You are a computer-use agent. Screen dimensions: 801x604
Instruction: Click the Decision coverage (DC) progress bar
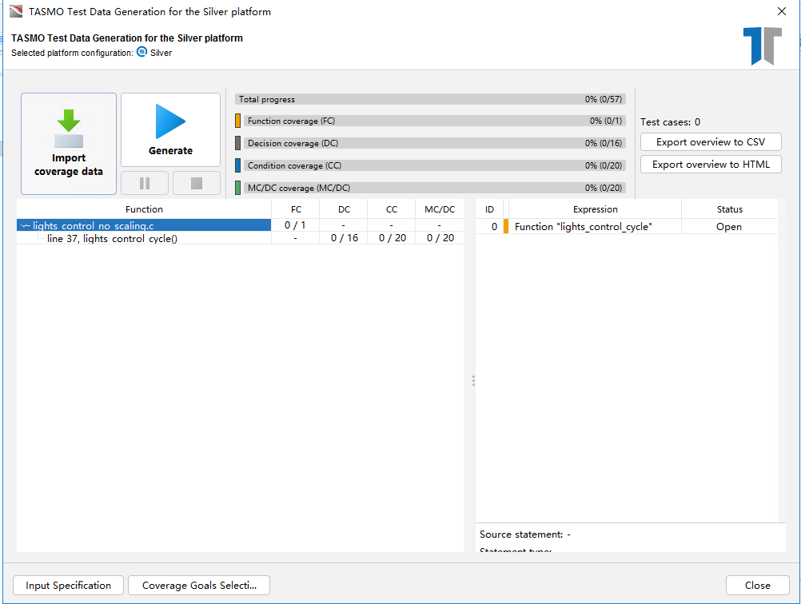point(435,143)
